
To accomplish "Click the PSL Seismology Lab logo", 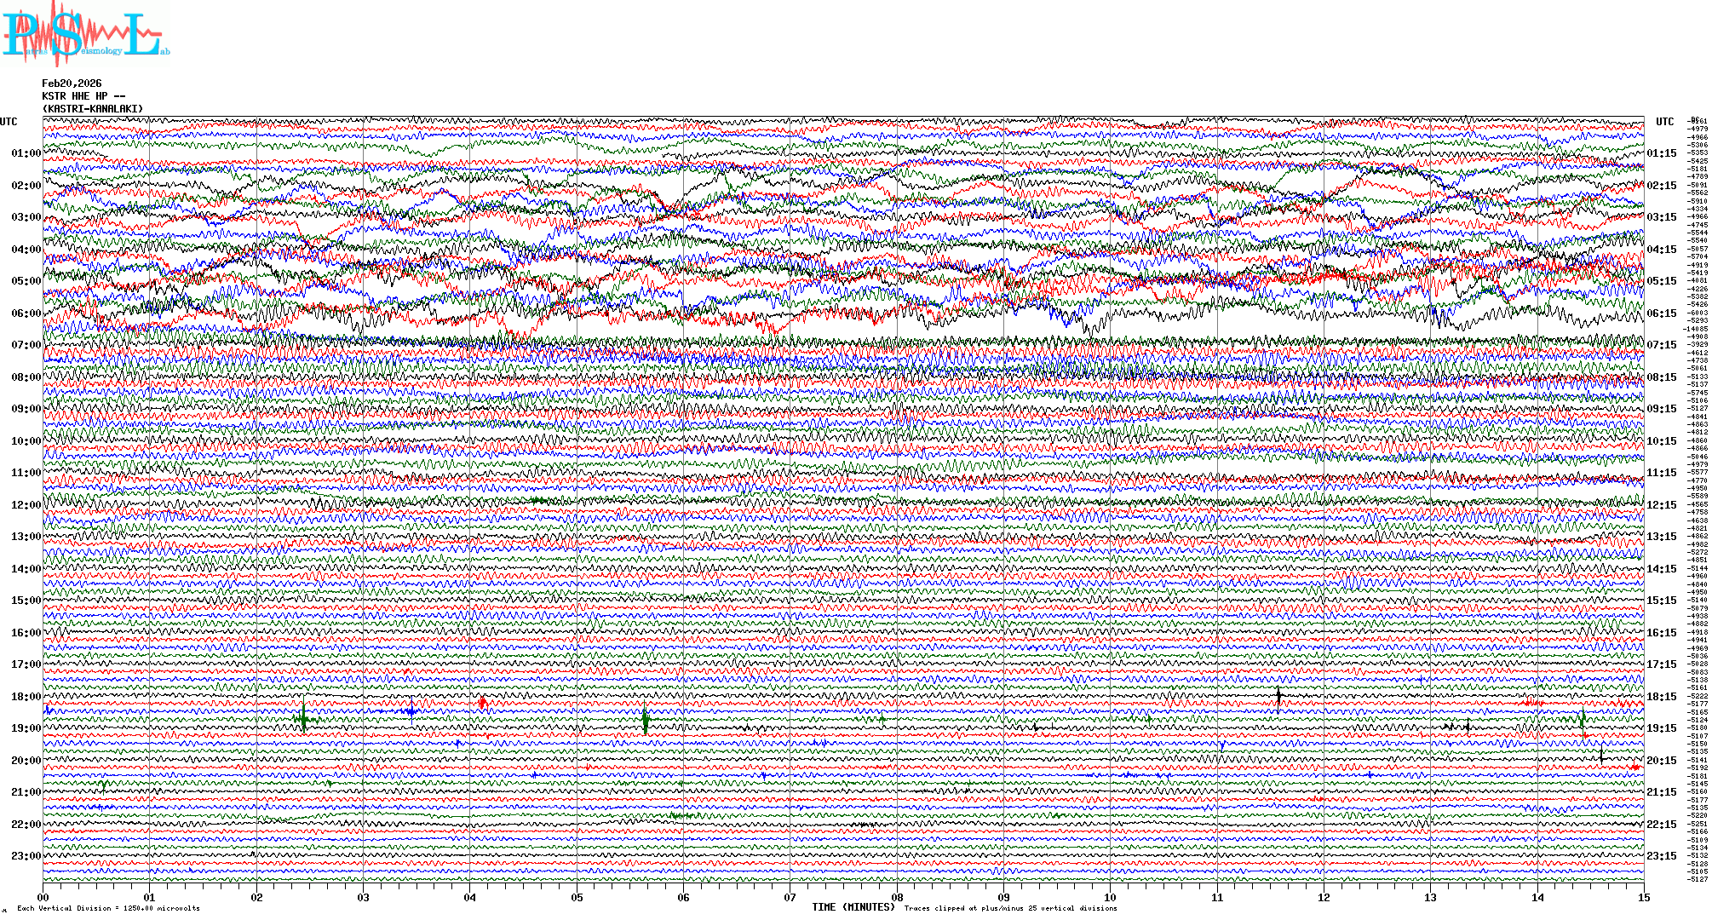I will click(85, 34).
